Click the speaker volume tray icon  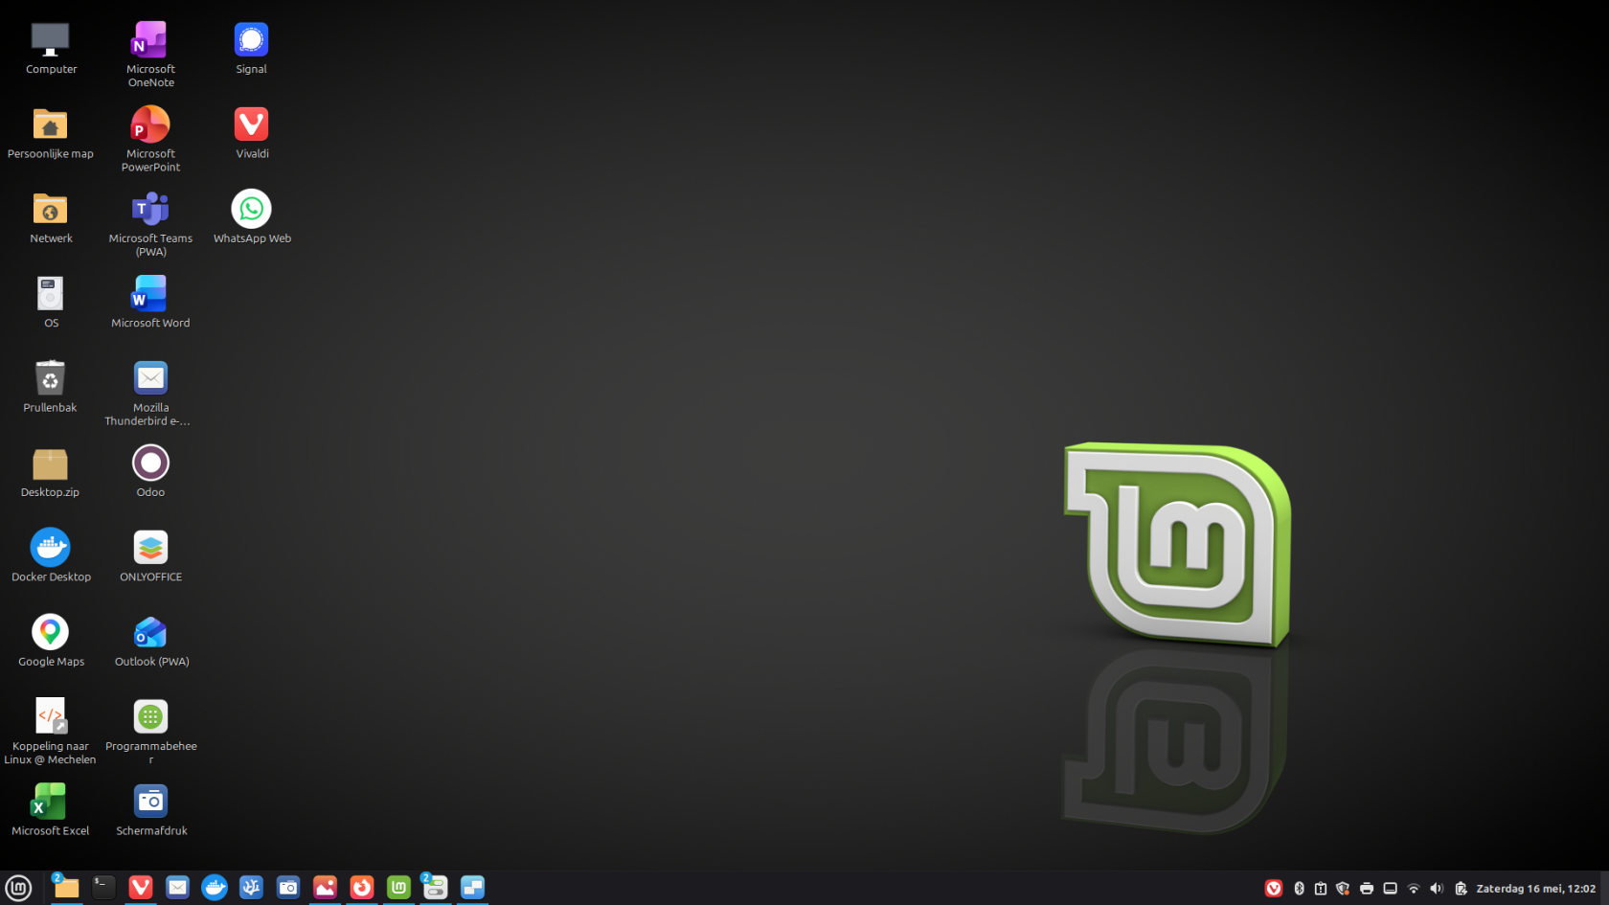pos(1437,889)
